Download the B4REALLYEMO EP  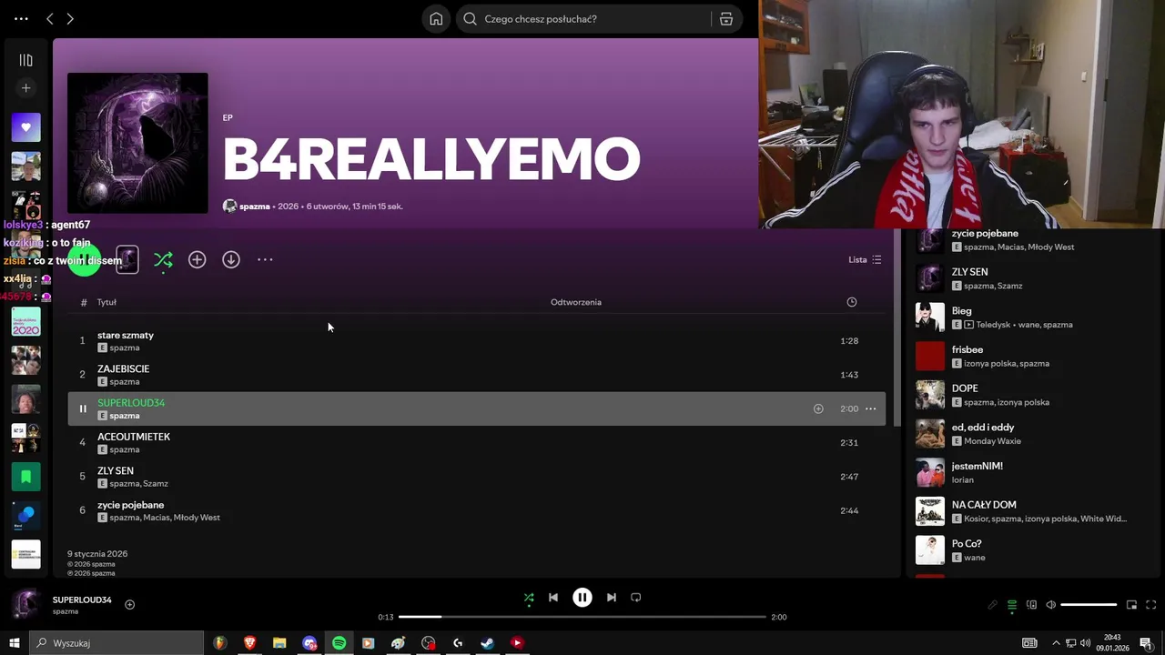(231, 260)
